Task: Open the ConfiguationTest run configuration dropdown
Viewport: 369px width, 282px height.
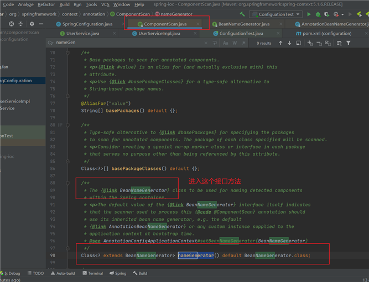Action: pyautogui.click(x=276, y=14)
